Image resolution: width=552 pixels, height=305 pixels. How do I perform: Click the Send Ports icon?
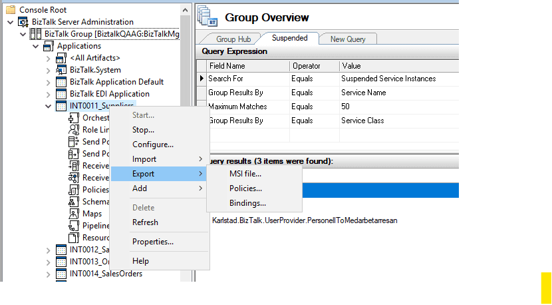tap(74, 154)
